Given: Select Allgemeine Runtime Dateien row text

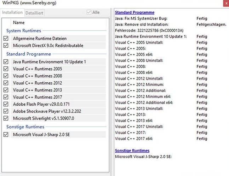Looking at the screenshot, I should tap(40, 39).
